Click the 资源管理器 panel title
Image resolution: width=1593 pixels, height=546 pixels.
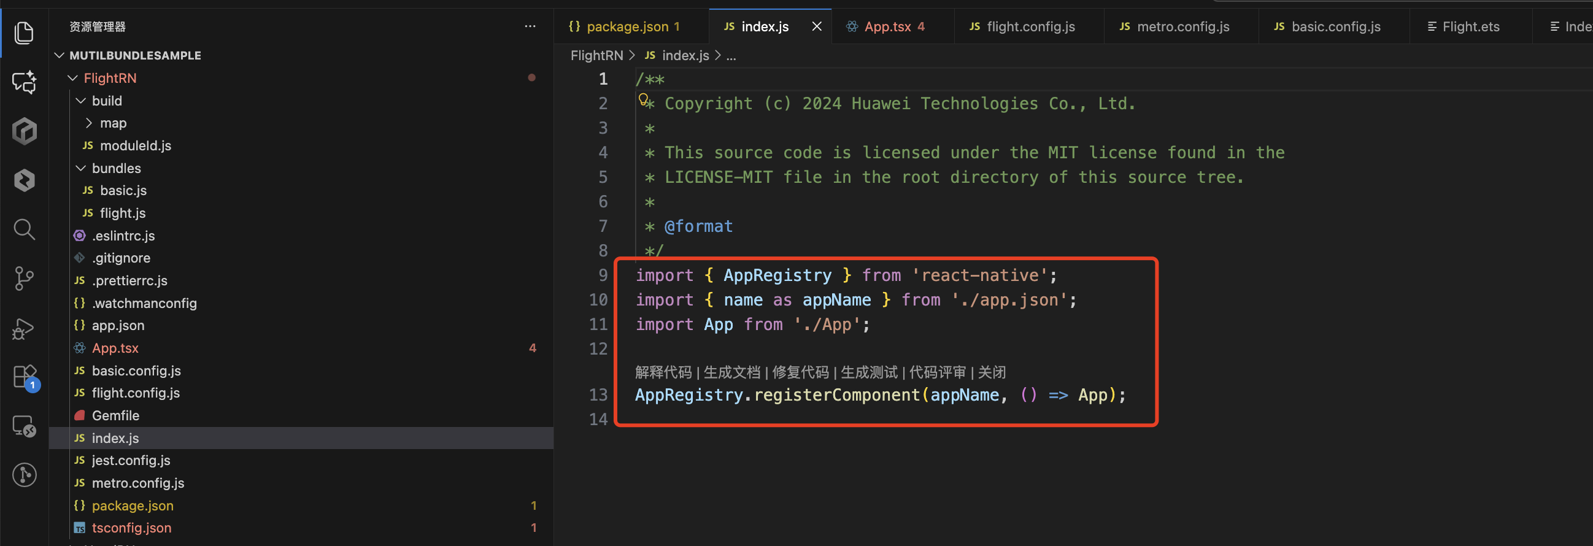click(x=97, y=26)
